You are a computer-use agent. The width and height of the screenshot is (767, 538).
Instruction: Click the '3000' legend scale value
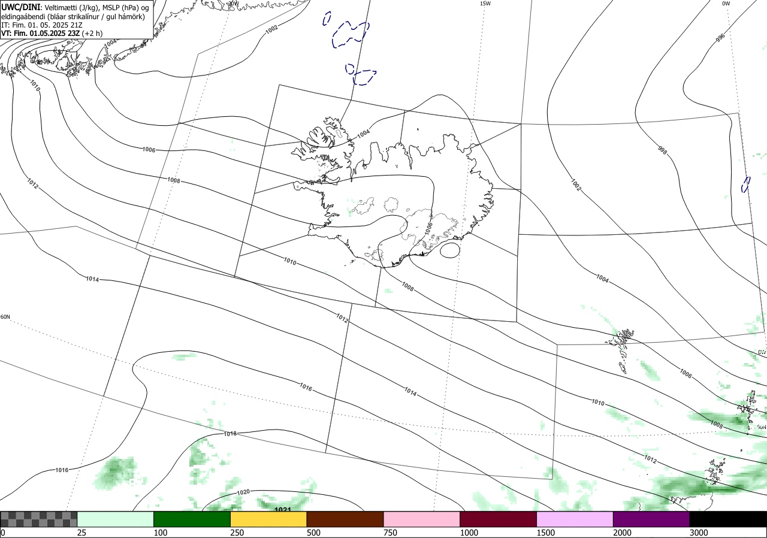click(699, 533)
